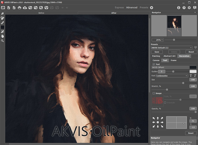Move text up with up arrow
This screenshot has width=198, height=145.
click(x=158, y=118)
